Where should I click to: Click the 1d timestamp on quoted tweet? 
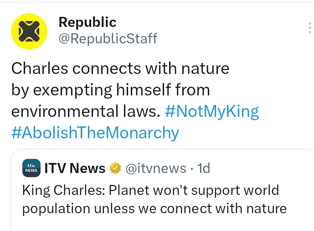coord(203,168)
